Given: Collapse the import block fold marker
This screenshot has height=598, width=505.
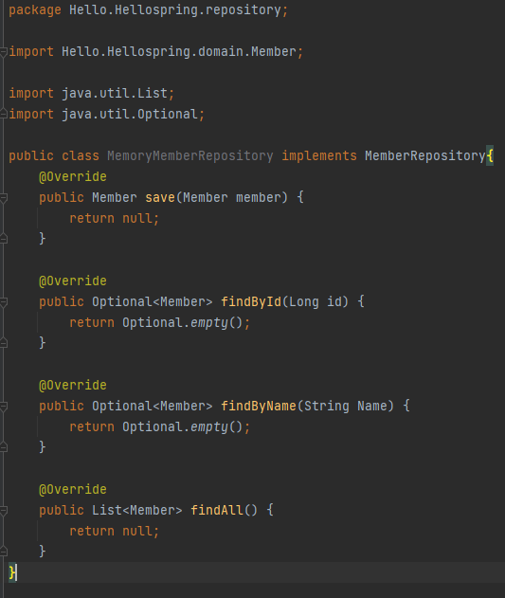Looking at the screenshot, I should [4, 52].
